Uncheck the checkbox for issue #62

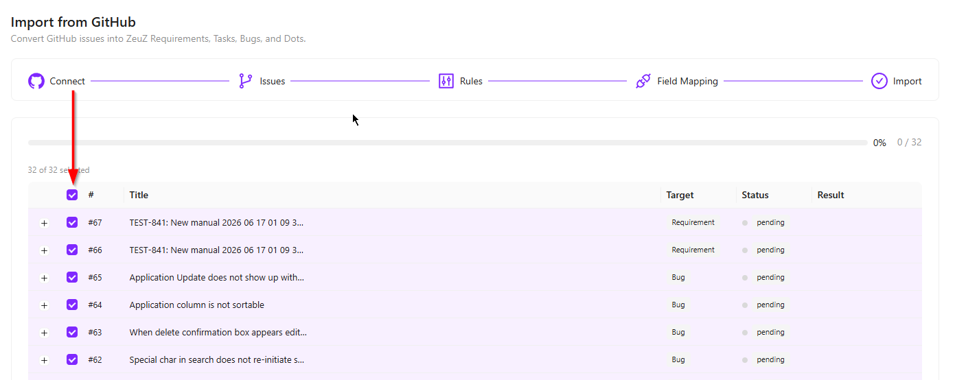72,359
